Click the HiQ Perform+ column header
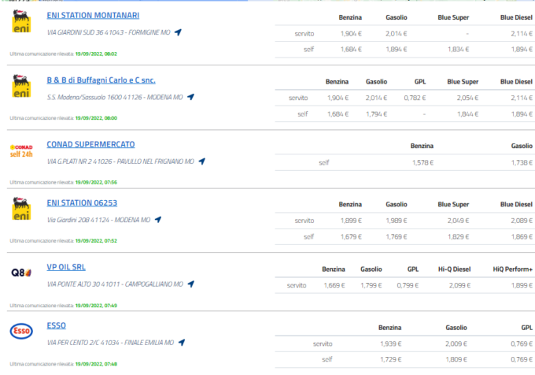Image resolution: width=535 pixels, height=375 pixels. [512, 269]
